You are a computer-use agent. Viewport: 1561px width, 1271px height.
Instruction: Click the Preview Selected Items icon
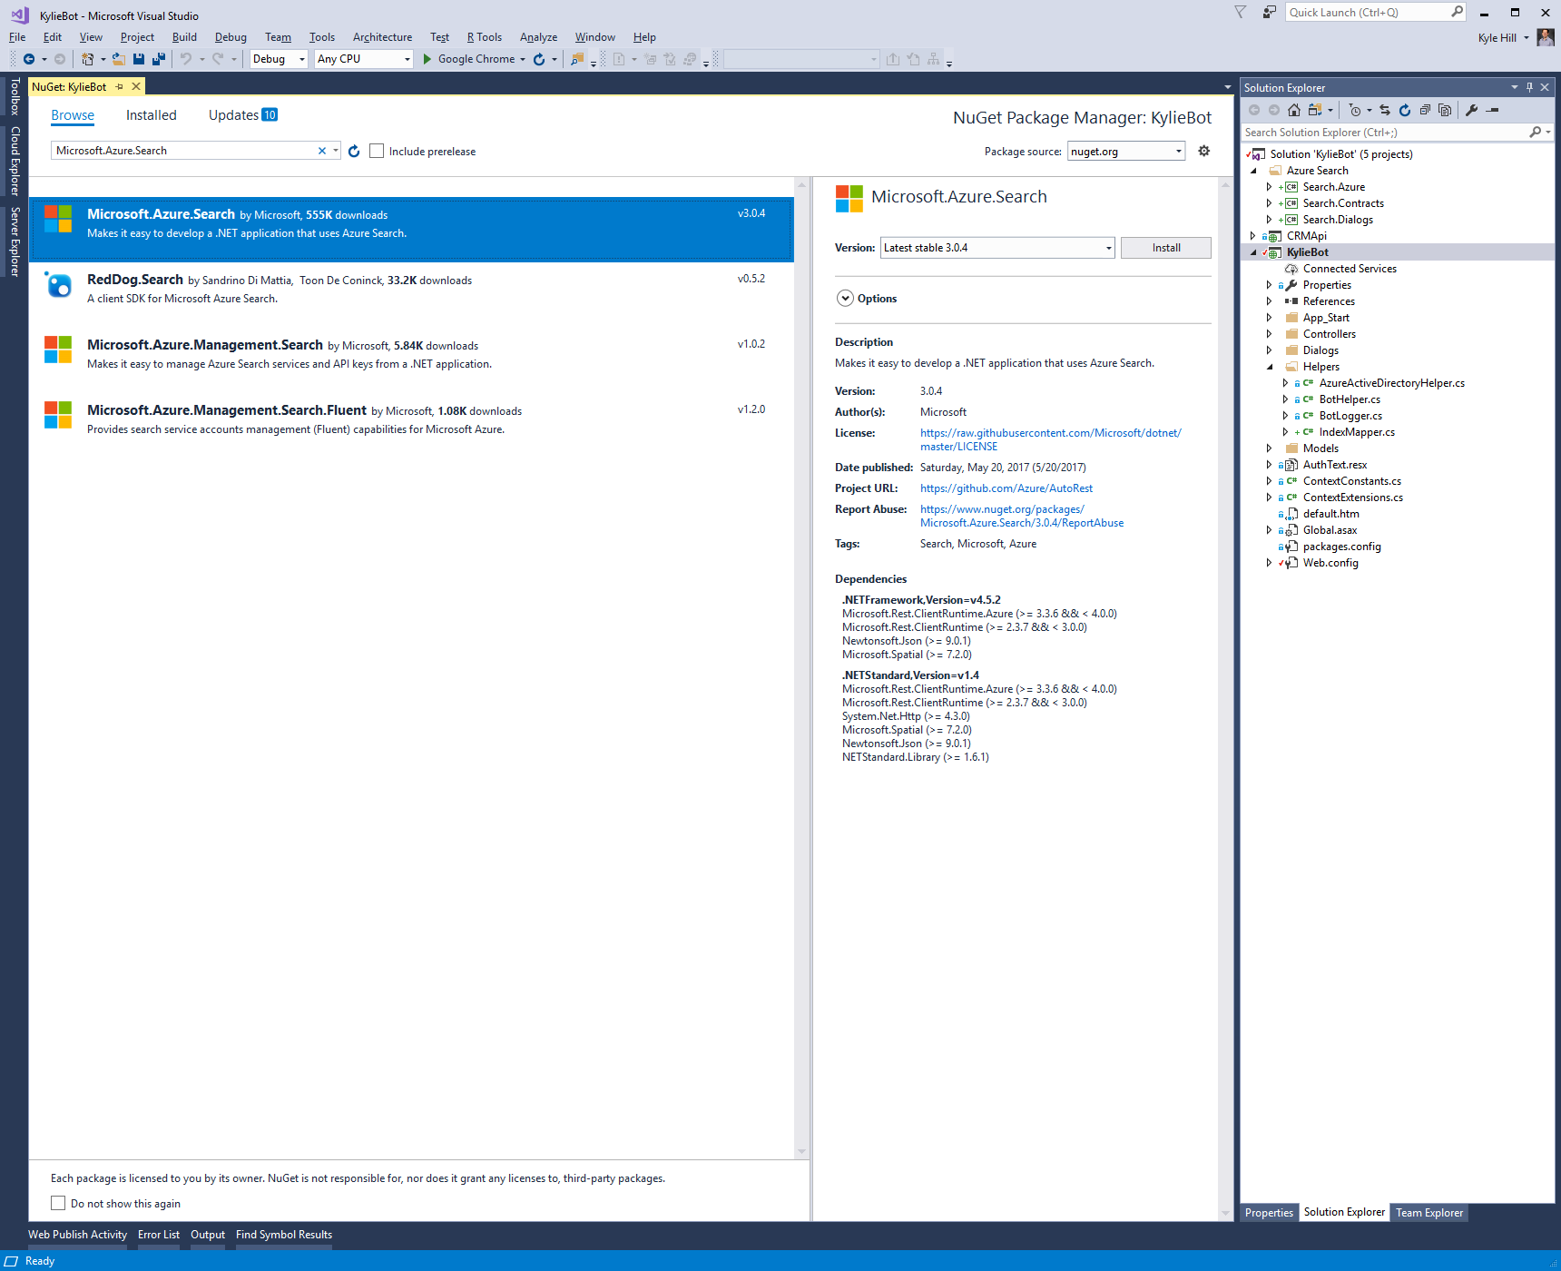(1492, 110)
